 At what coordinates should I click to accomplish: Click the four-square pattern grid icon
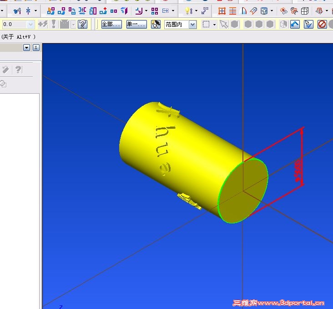[x=155, y=11]
